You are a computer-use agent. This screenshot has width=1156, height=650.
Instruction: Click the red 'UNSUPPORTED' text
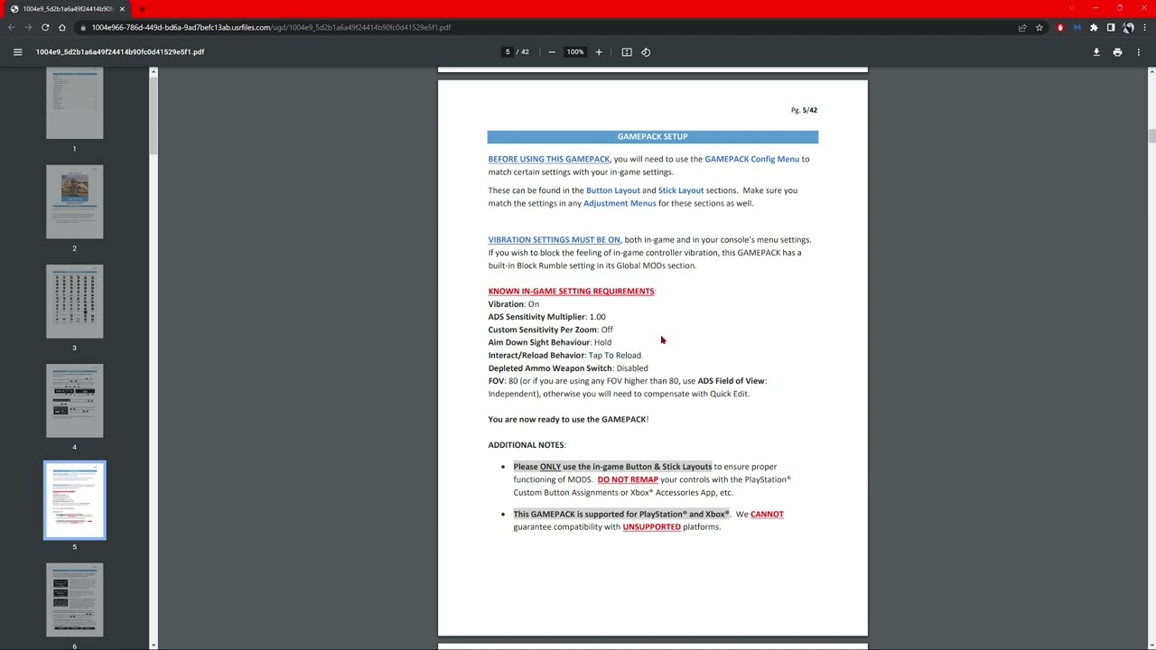click(x=651, y=527)
